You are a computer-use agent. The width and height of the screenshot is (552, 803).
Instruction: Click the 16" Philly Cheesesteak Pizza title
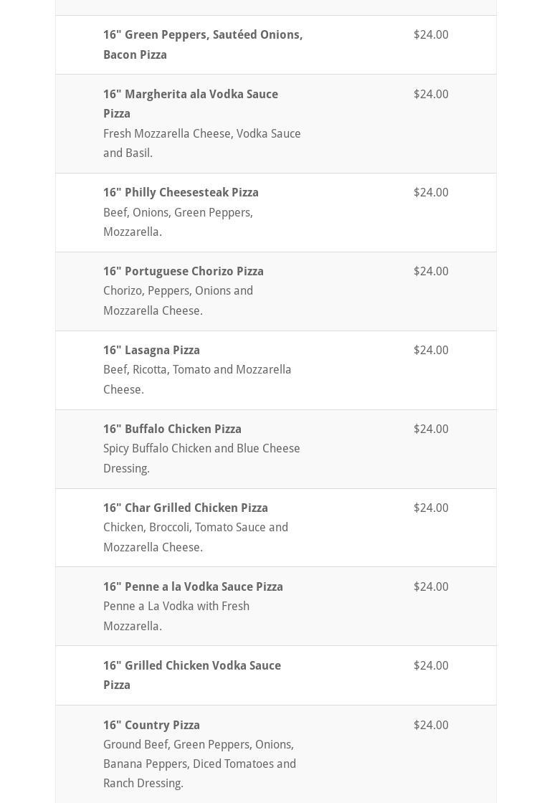coord(181,193)
